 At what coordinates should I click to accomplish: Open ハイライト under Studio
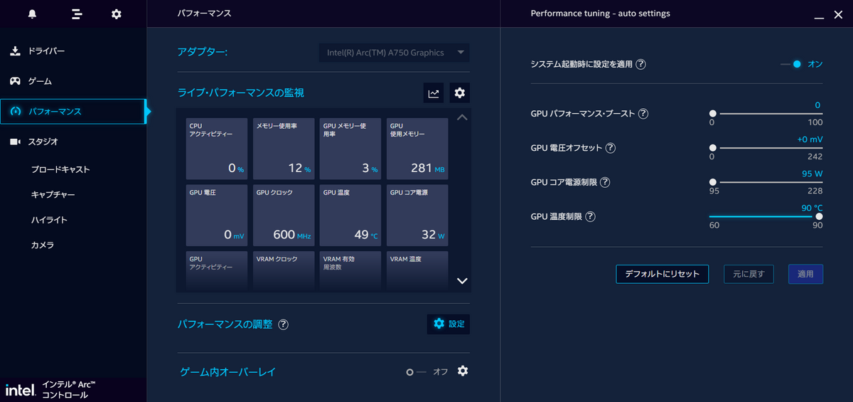click(x=49, y=220)
